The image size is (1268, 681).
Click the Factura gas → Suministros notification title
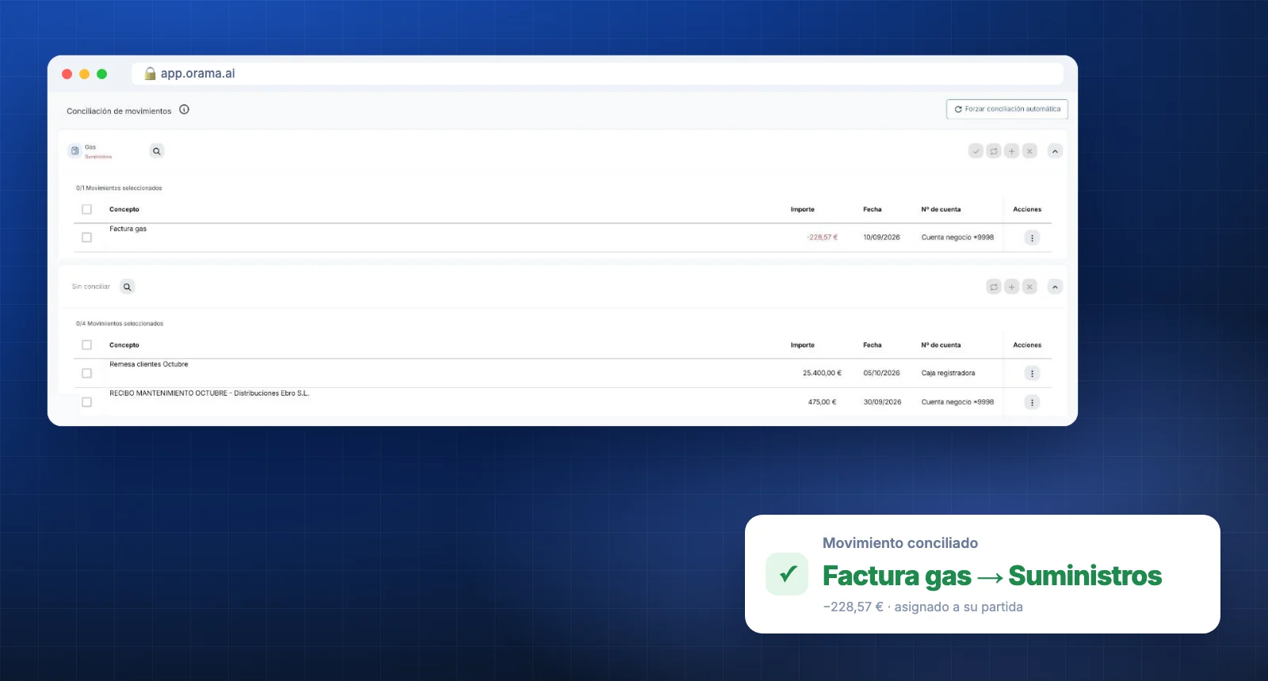point(992,576)
